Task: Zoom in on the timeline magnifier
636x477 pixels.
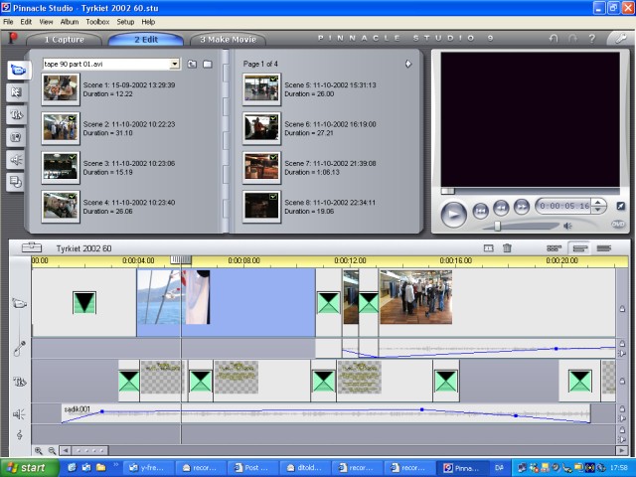Action: pos(39,450)
